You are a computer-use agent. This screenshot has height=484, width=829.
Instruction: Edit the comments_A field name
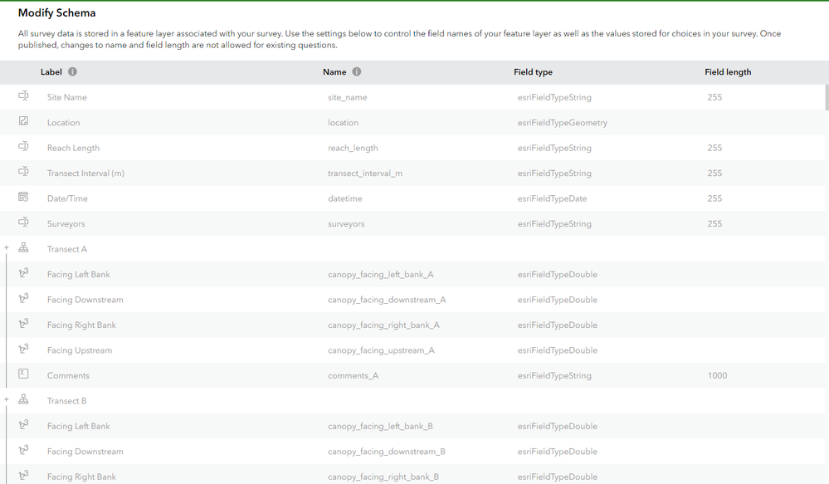353,376
